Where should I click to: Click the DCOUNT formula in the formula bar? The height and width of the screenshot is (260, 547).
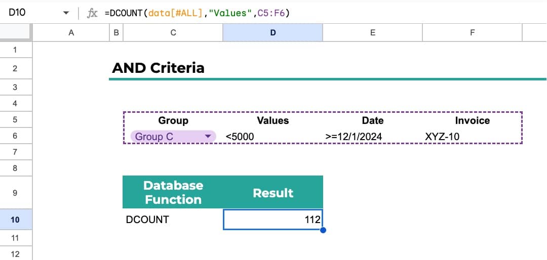point(197,14)
